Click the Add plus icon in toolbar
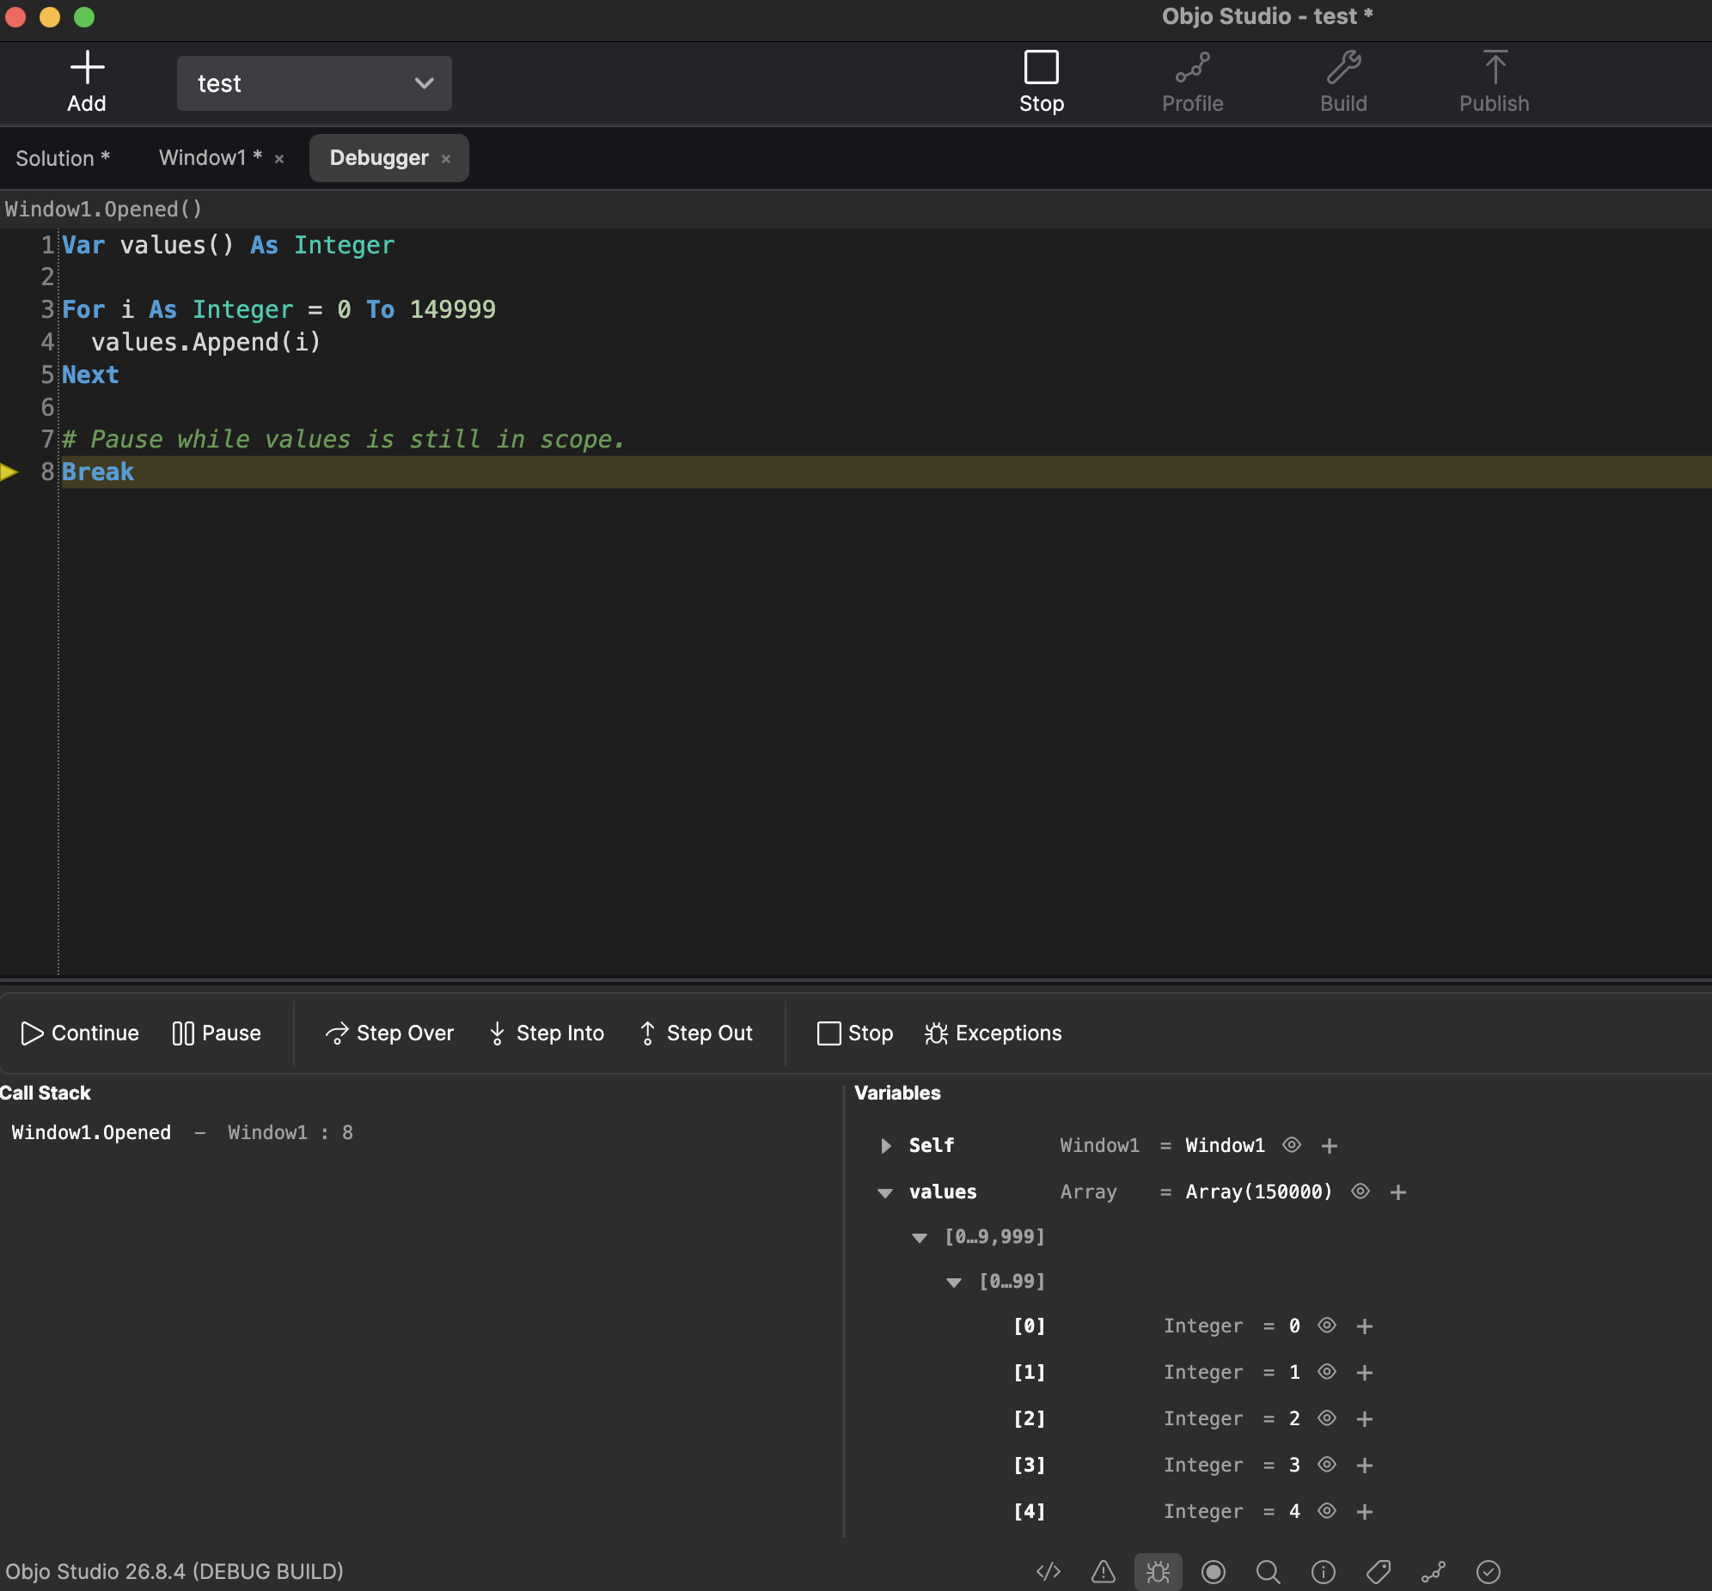 coord(87,67)
